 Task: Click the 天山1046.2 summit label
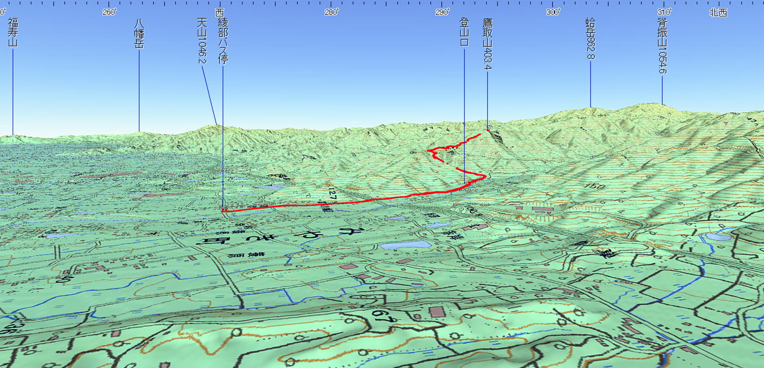coord(202,41)
